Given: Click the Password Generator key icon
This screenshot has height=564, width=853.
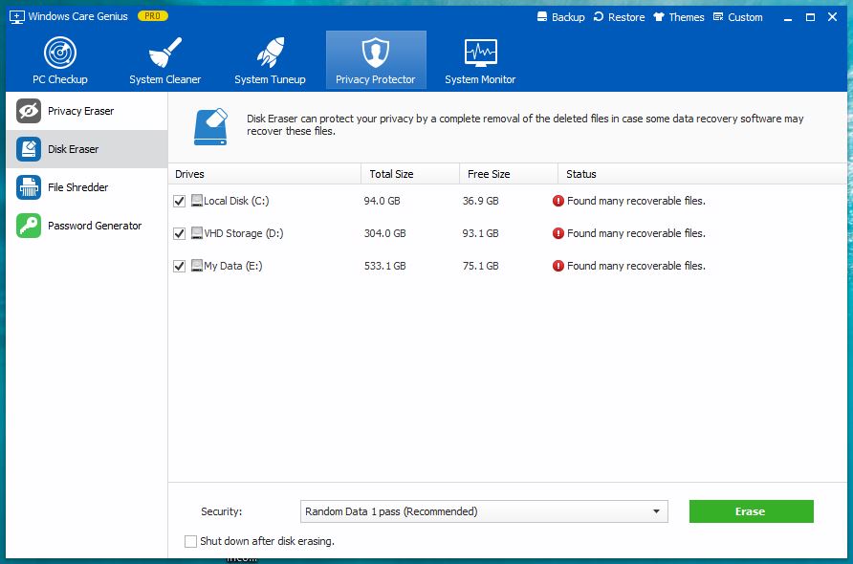Looking at the screenshot, I should (29, 226).
